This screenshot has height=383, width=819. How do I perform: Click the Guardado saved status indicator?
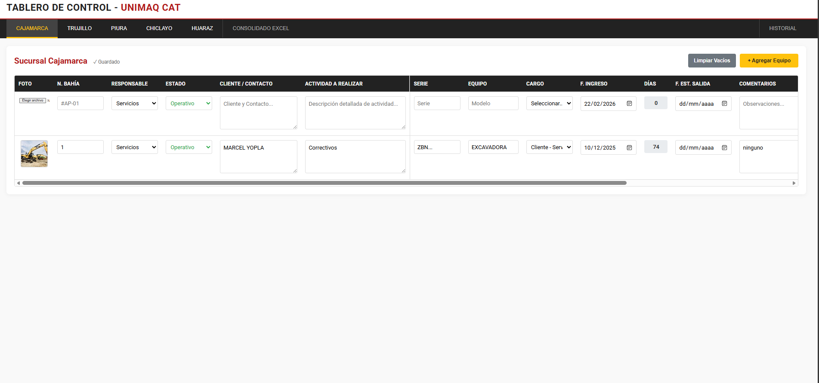(107, 62)
